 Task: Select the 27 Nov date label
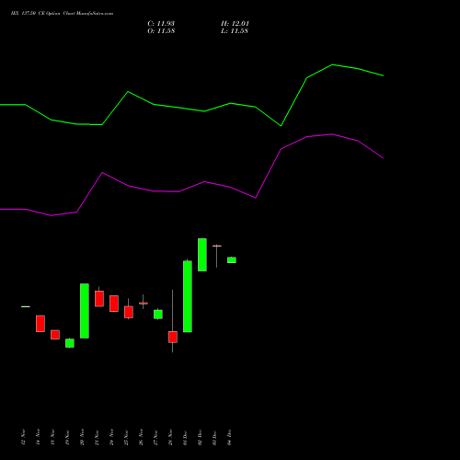coord(155,437)
